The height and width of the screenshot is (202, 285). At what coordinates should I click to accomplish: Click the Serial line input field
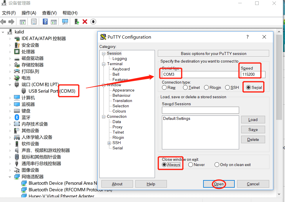coord(200,74)
